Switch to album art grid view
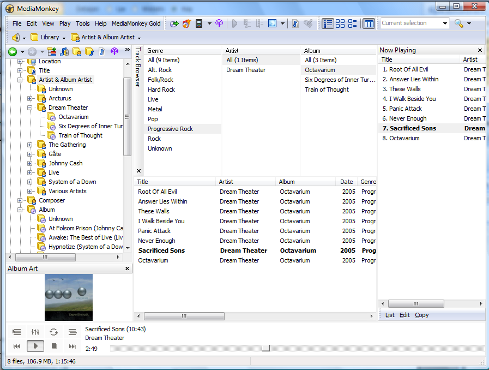489x370 pixels. pos(340,23)
